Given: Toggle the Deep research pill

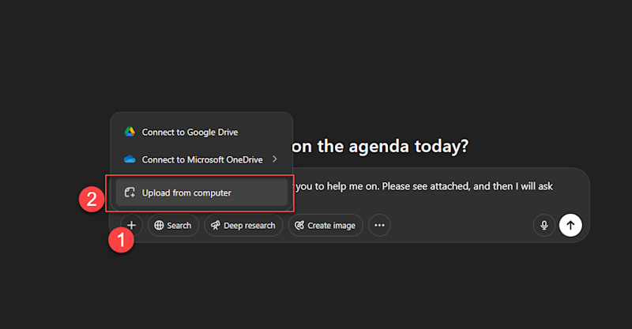Looking at the screenshot, I should coord(243,225).
